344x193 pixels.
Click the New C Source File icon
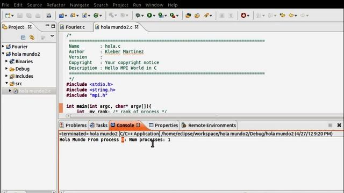pos(84,16)
